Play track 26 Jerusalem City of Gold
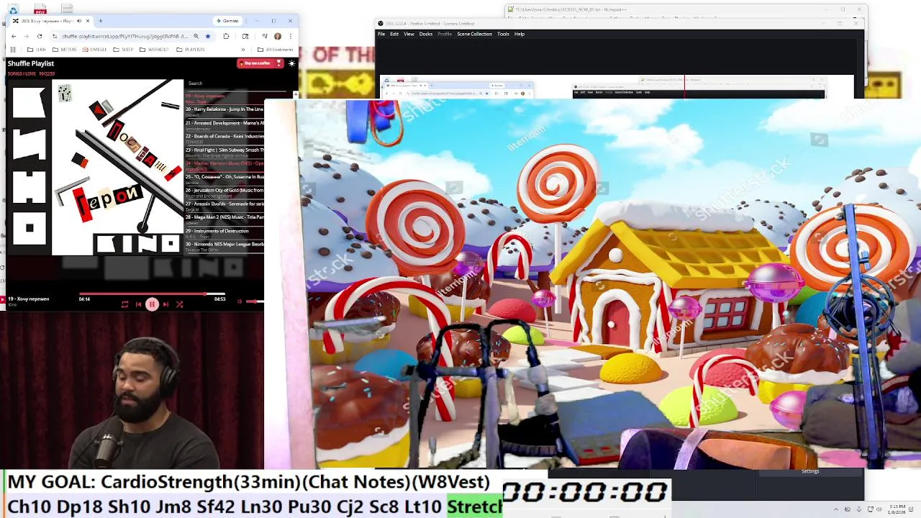921x518 pixels. pyautogui.click(x=224, y=192)
